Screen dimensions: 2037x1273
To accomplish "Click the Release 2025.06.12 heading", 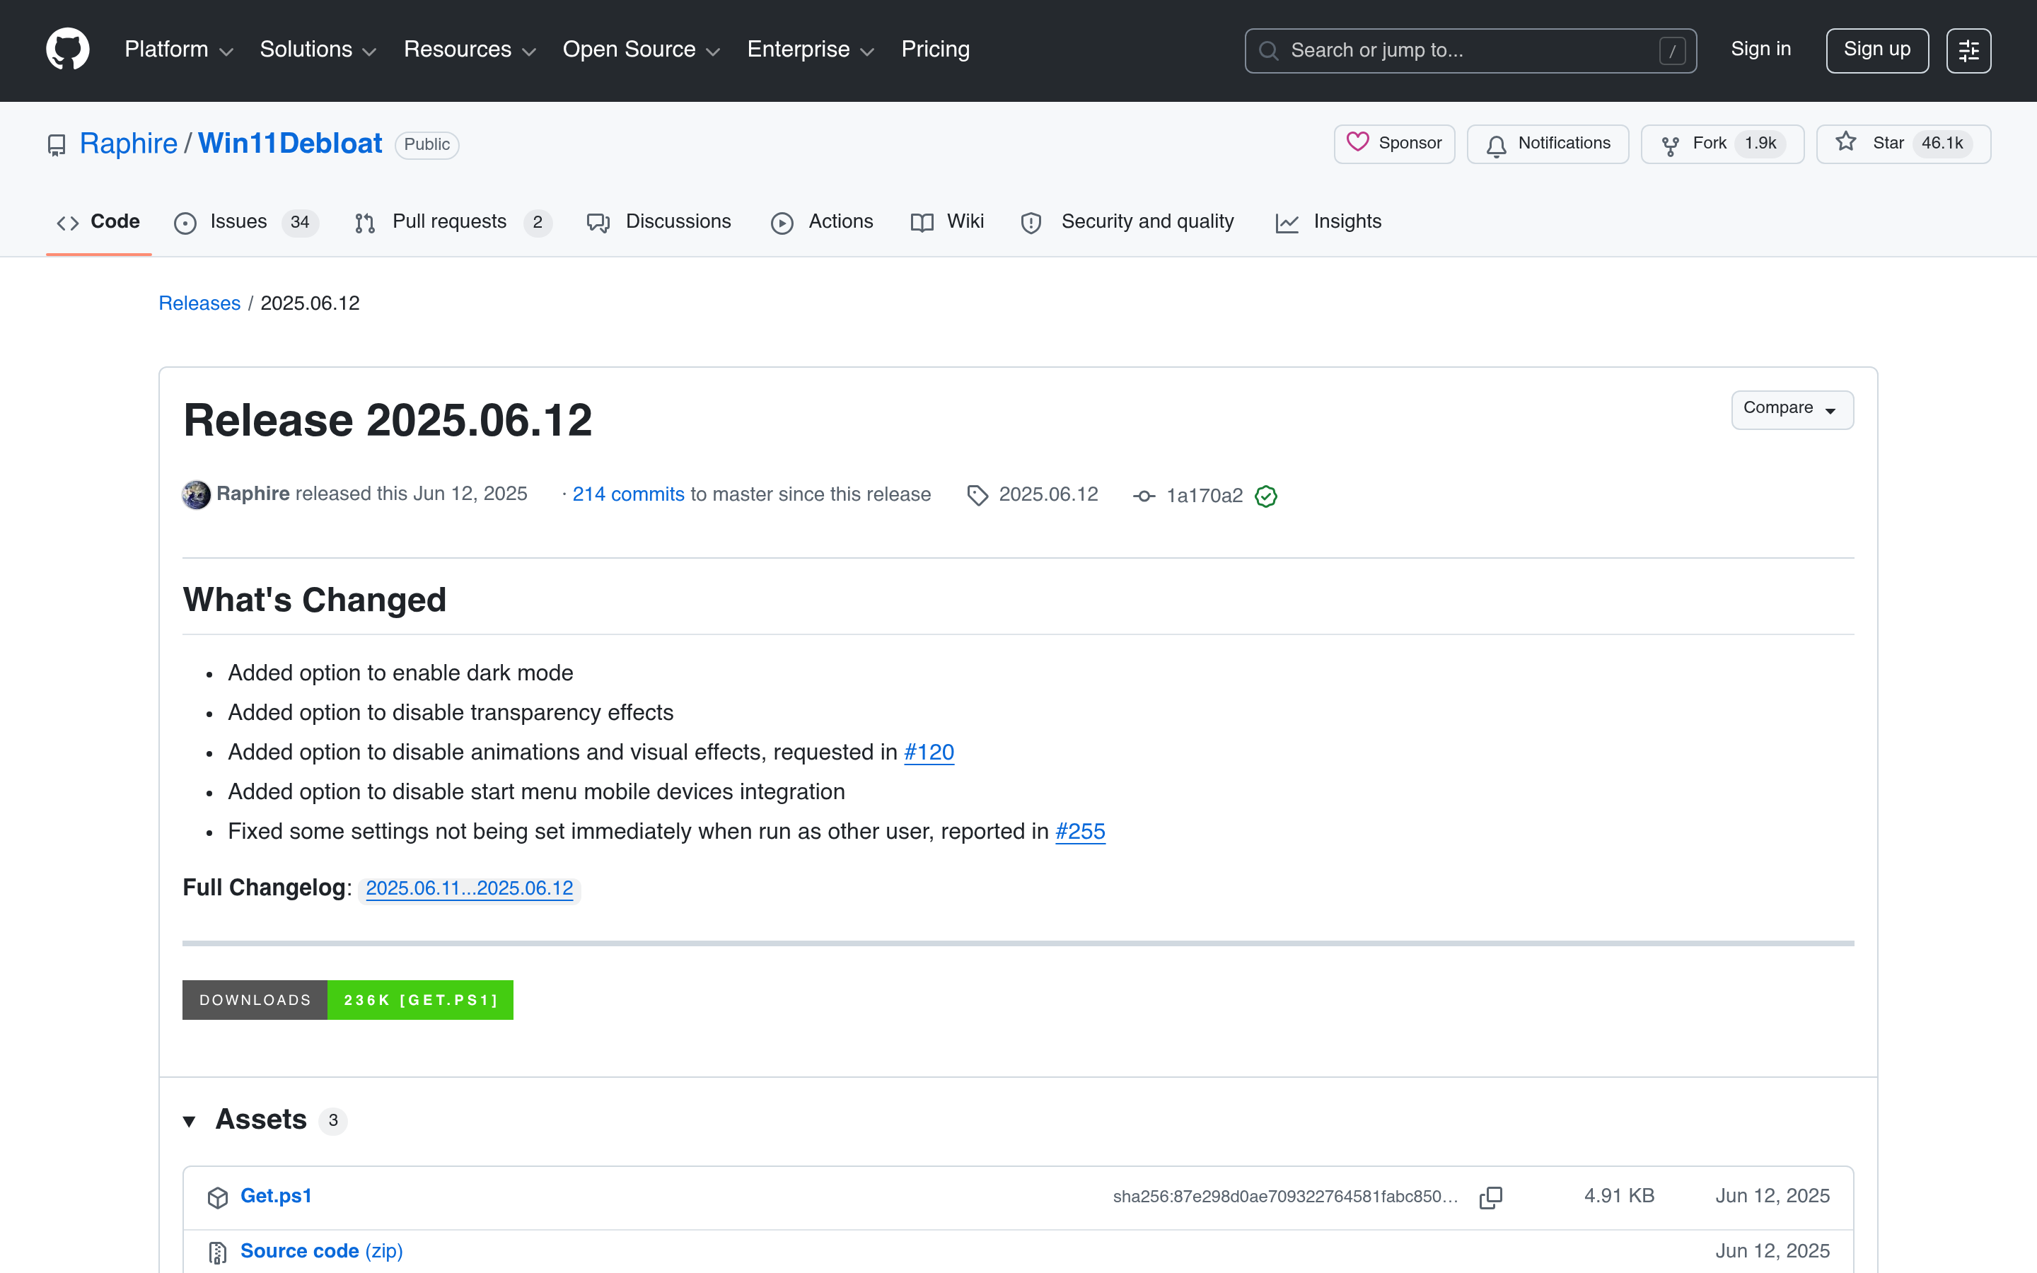I will click(387, 420).
